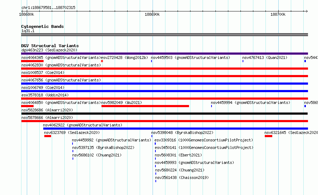Open nsv5398048 (ByrskaBishop2022) label
Screen dimensions: 318x195
point(182,132)
